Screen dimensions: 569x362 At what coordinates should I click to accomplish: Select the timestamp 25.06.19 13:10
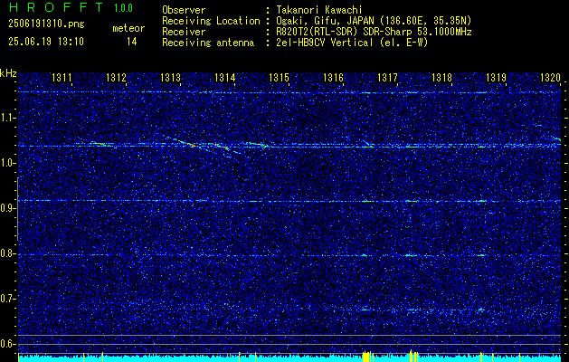[x=46, y=42]
